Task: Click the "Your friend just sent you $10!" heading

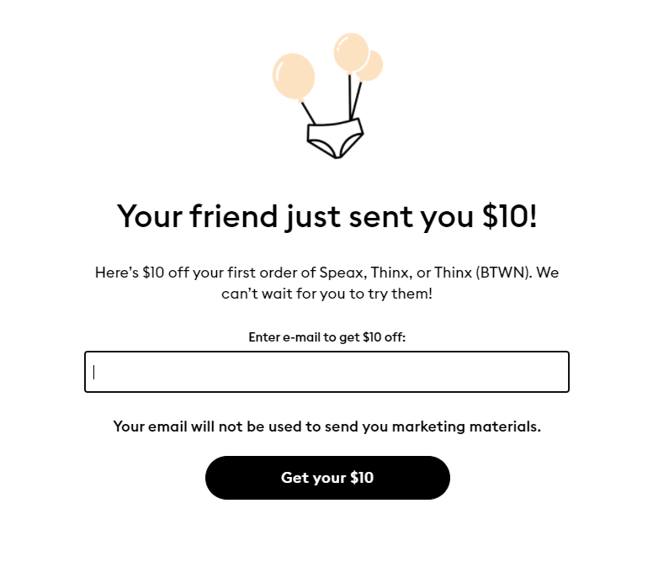Action: 326,216
